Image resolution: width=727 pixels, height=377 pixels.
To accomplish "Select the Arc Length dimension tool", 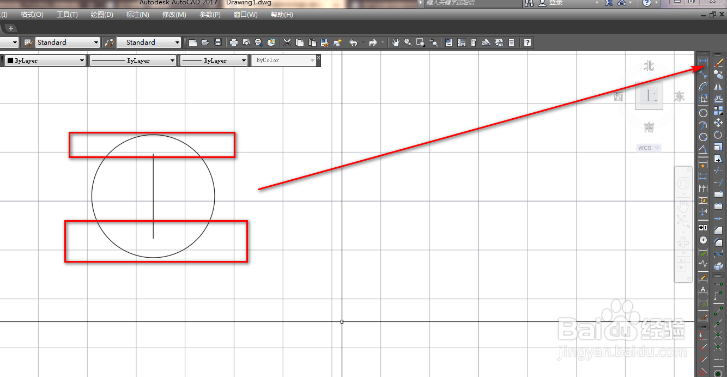I will coord(703,86).
